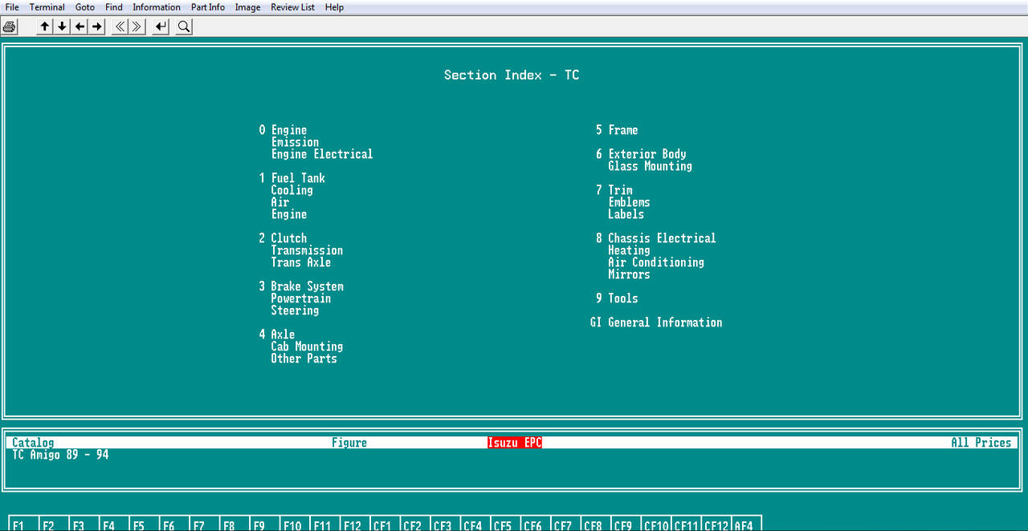
Task: Select section 8 Chassis Electrical
Action: [x=655, y=238]
